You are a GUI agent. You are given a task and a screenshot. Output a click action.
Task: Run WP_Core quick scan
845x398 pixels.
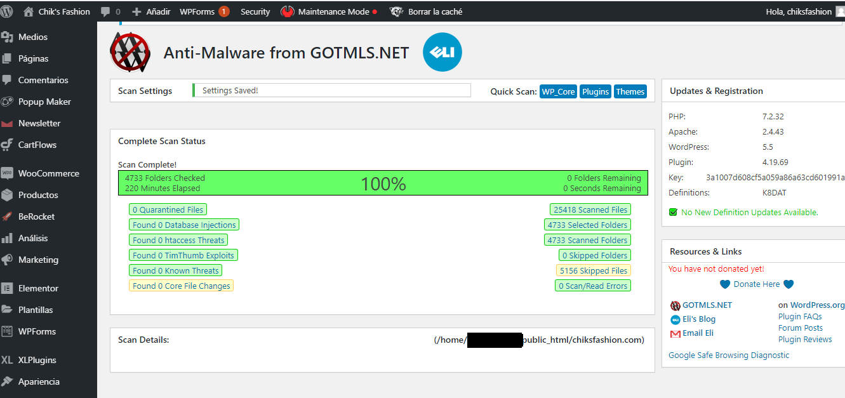click(x=558, y=91)
